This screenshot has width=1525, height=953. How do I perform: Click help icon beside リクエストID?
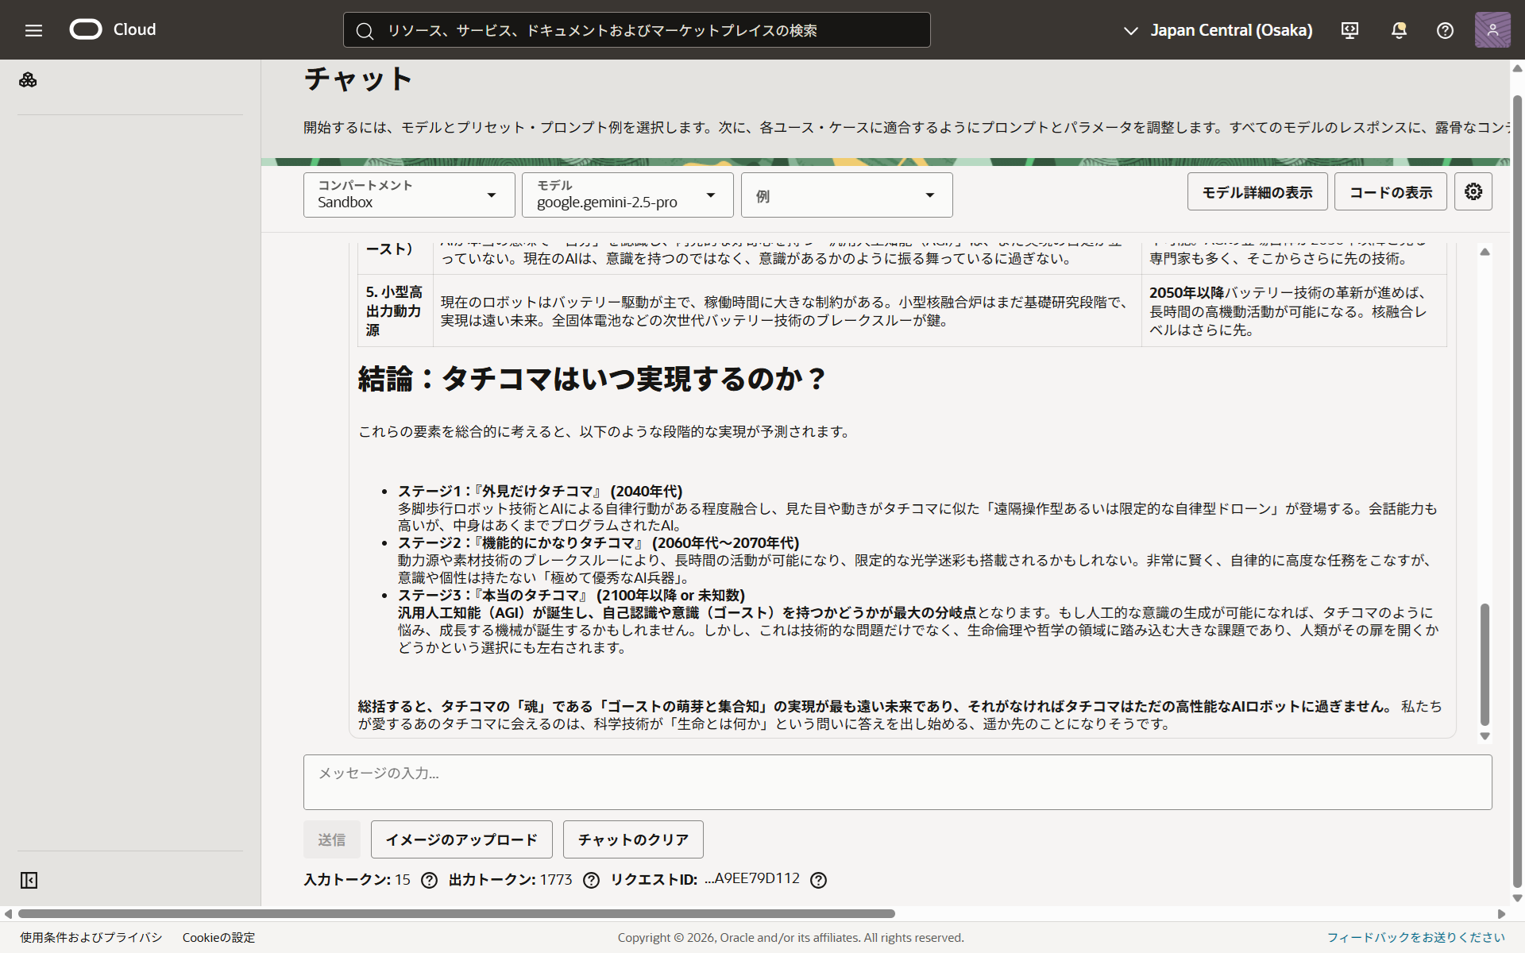click(818, 880)
